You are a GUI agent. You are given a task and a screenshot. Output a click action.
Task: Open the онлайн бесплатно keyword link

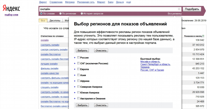click(x=51, y=55)
